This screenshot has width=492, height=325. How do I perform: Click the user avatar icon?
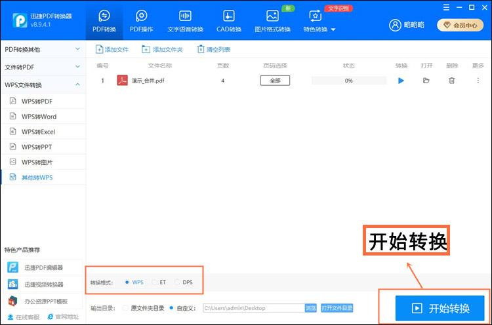click(395, 25)
